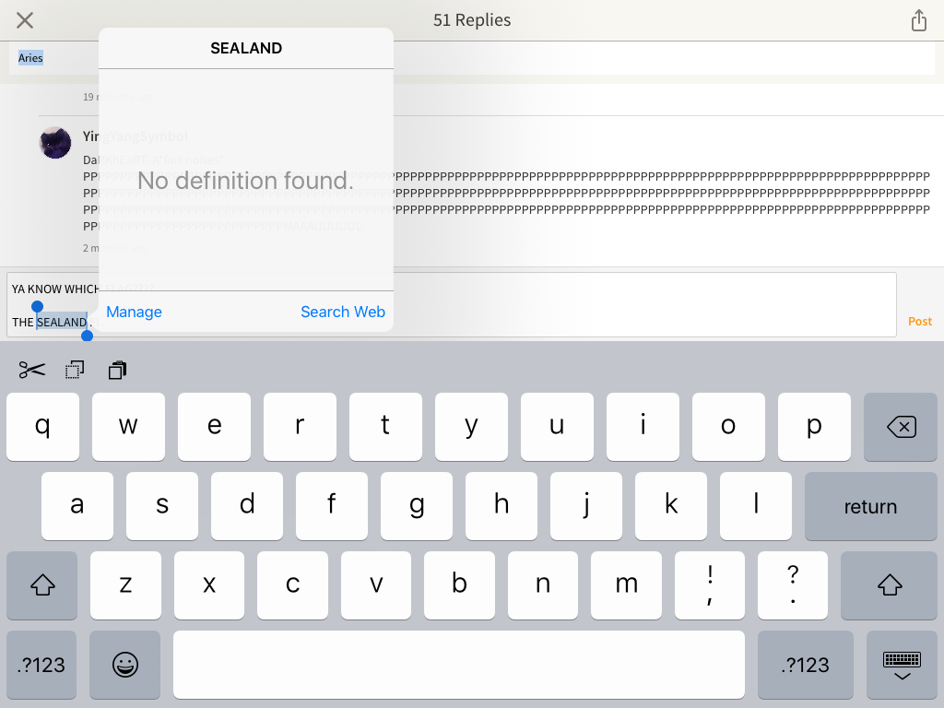
Task: Tap the w key
Action: click(128, 427)
